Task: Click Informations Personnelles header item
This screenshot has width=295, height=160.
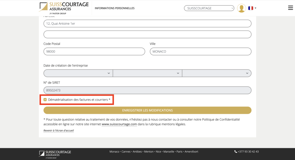Action: pos(114,8)
